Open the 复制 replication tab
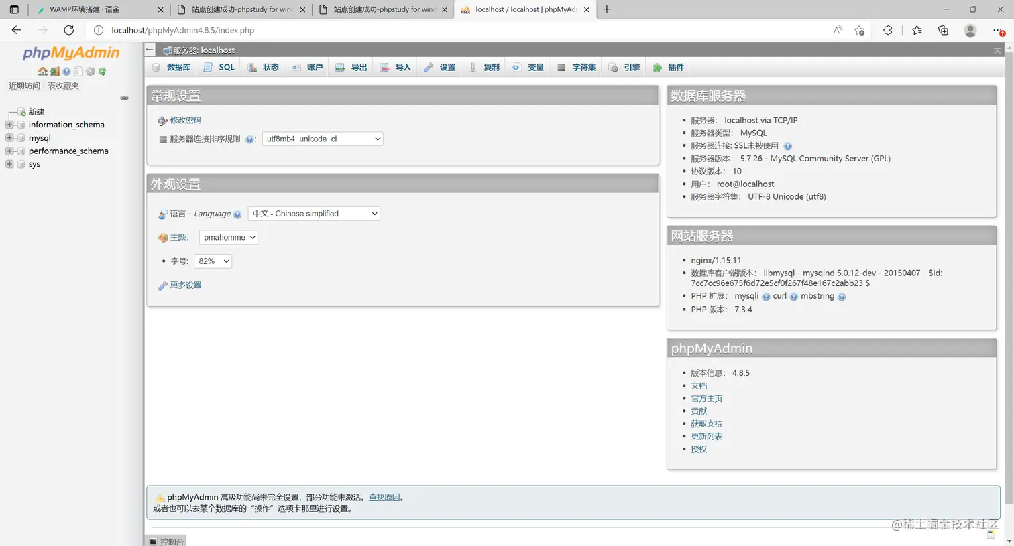Viewport: 1014px width, 546px height. pyautogui.click(x=484, y=68)
